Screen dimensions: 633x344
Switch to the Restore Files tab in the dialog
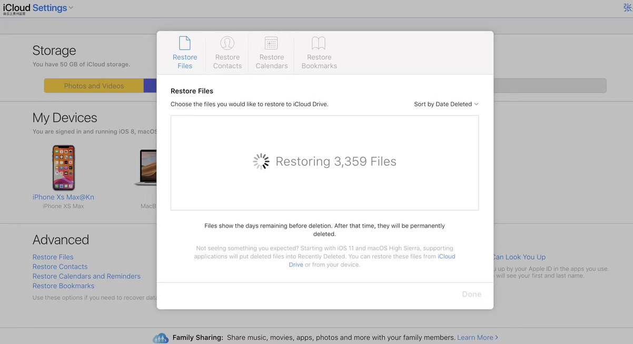click(x=185, y=53)
